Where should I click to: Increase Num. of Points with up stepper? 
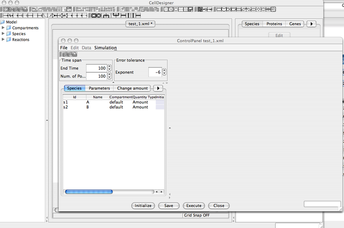click(109, 74)
